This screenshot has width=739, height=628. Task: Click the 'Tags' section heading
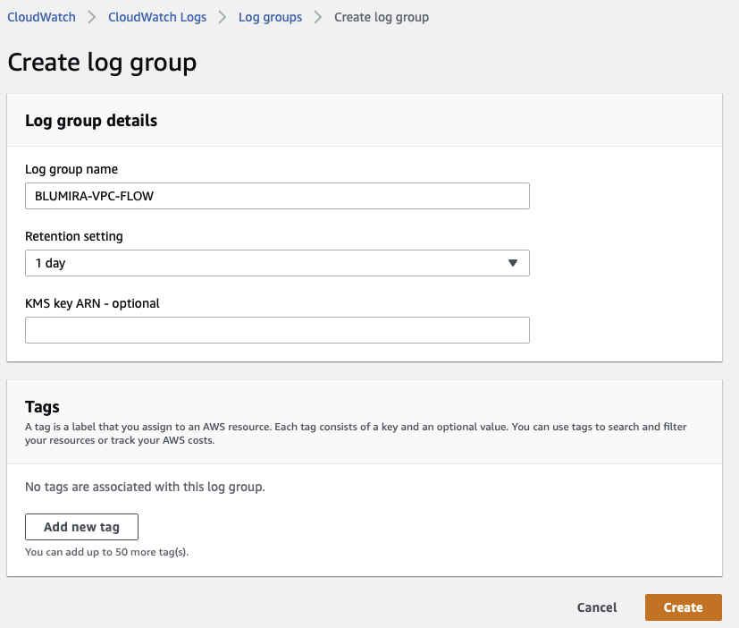(42, 407)
